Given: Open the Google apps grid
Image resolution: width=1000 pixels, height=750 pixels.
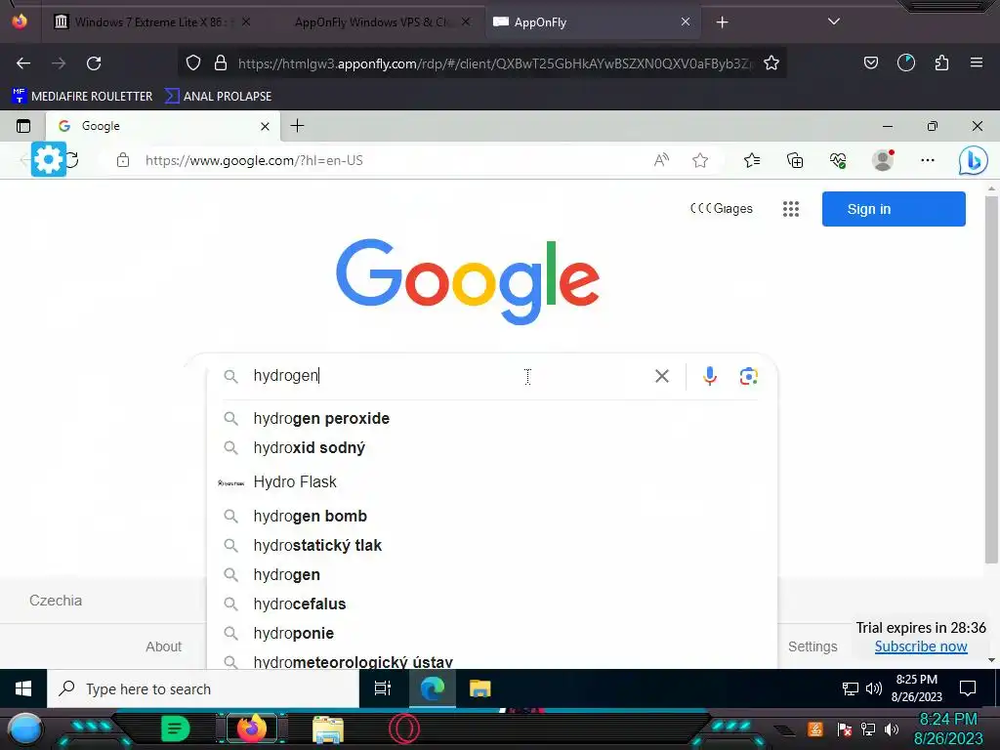Looking at the screenshot, I should [x=791, y=209].
